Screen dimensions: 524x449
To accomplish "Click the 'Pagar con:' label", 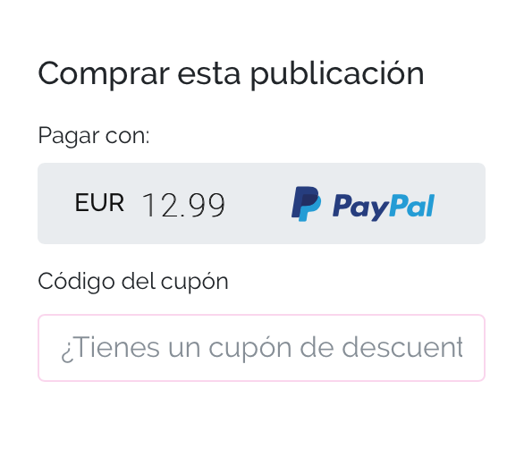I will [x=94, y=136].
